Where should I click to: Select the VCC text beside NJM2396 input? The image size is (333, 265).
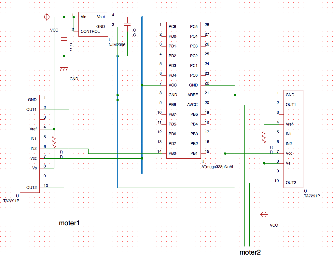(54, 30)
